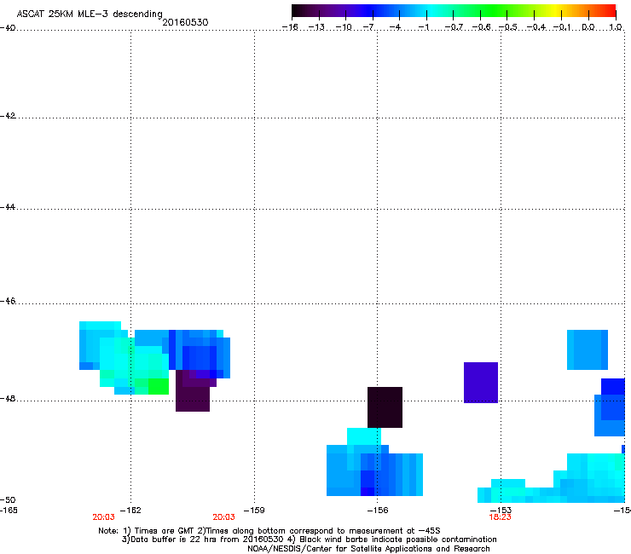631x554 pixels.
Task: Click the bright green data cell near -162
Action: (x=159, y=386)
